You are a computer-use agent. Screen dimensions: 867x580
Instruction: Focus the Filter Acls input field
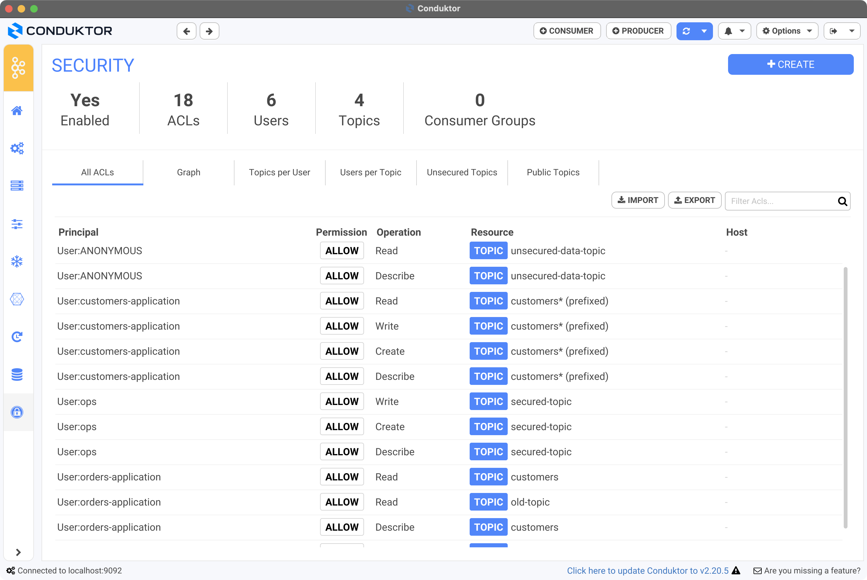pyautogui.click(x=781, y=201)
